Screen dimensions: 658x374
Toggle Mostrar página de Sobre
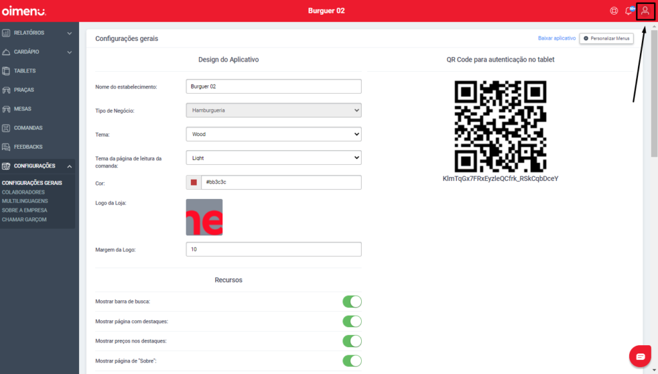coord(352,361)
